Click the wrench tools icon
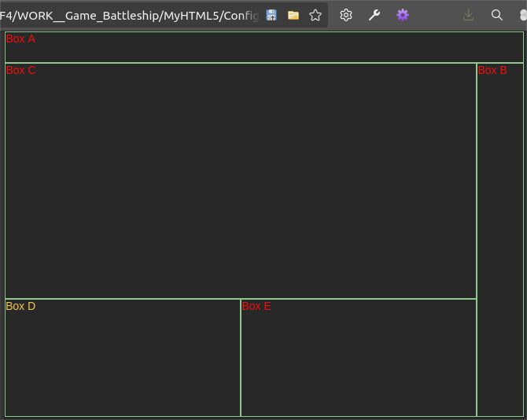 point(374,15)
